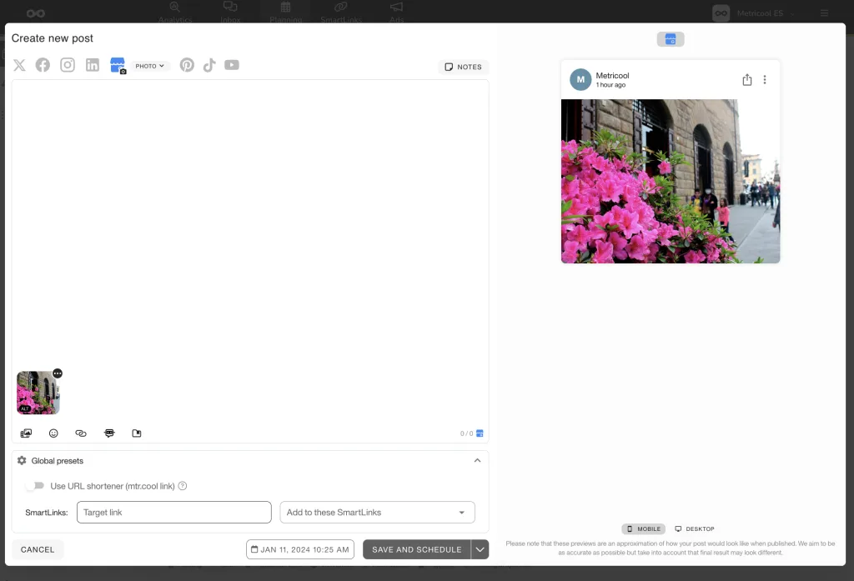The width and height of the screenshot is (854, 581).
Task: Show help for URL shortener
Action: pyautogui.click(x=183, y=486)
